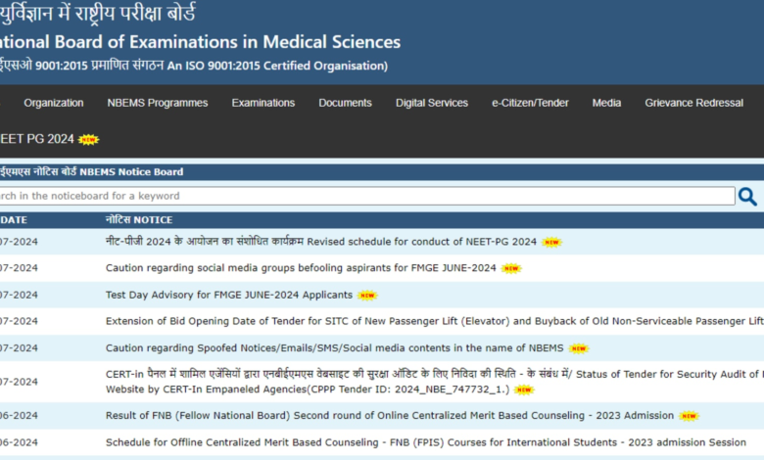The height and width of the screenshot is (460, 764).
Task: Open the Documents menu
Action: click(x=345, y=103)
